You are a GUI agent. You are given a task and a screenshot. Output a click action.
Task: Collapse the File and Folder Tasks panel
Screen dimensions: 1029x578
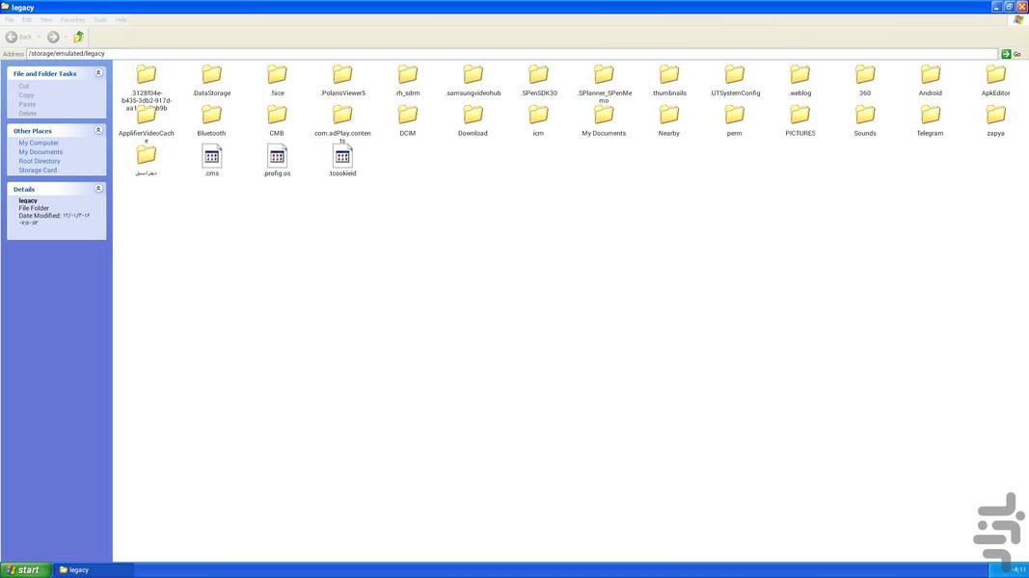point(98,73)
